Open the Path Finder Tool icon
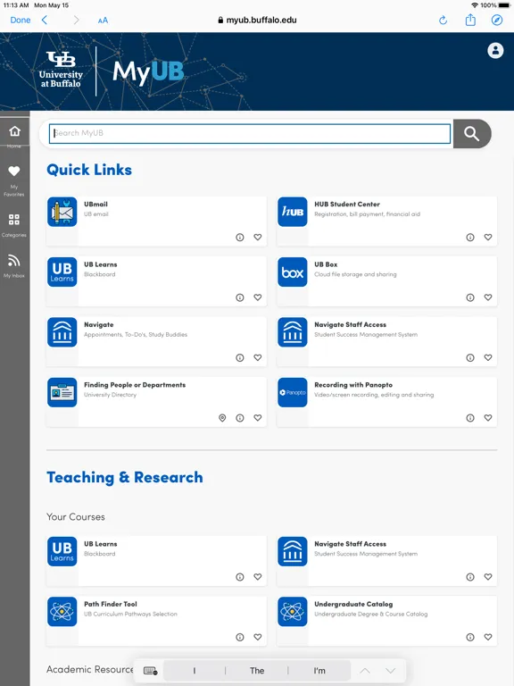Screen dimensions: 514x686 62,612
